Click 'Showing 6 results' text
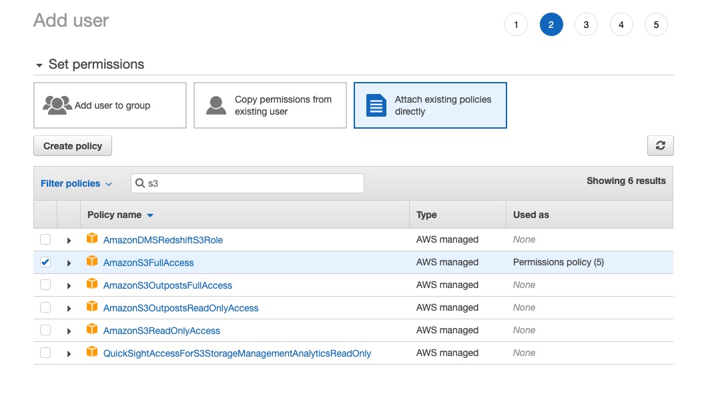 click(x=627, y=181)
